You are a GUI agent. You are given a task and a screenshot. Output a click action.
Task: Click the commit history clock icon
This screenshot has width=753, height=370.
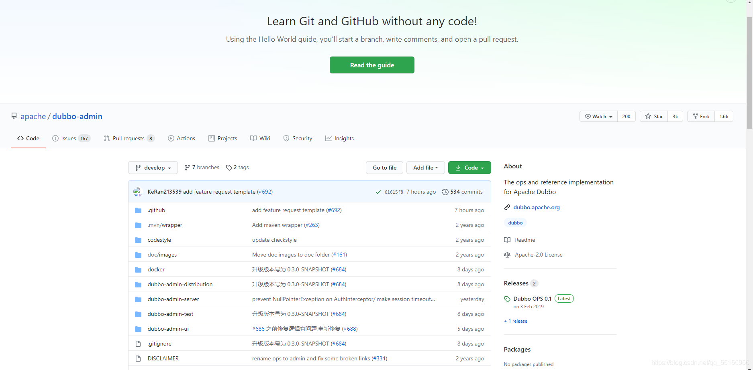(x=445, y=192)
